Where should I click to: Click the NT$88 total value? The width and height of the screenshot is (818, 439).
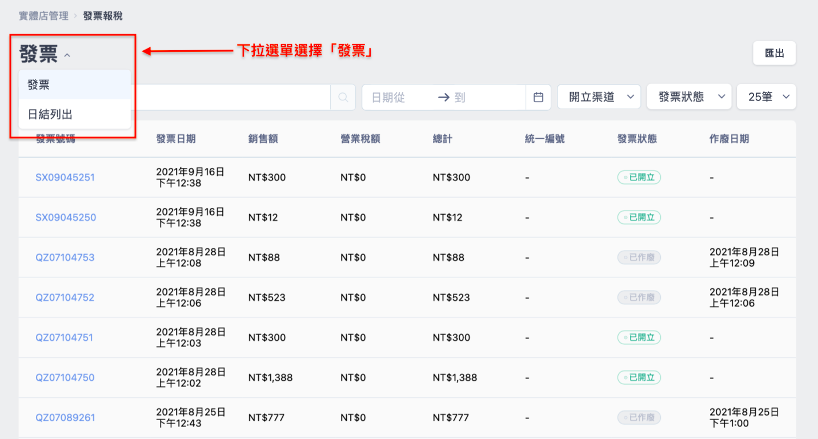point(448,257)
